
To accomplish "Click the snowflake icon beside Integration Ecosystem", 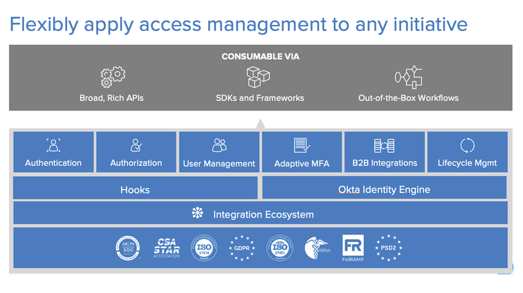I will pyautogui.click(x=197, y=214).
